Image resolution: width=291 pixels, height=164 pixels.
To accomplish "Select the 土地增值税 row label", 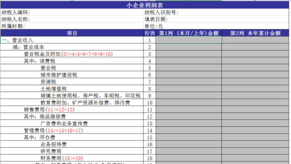I will point(72,89).
